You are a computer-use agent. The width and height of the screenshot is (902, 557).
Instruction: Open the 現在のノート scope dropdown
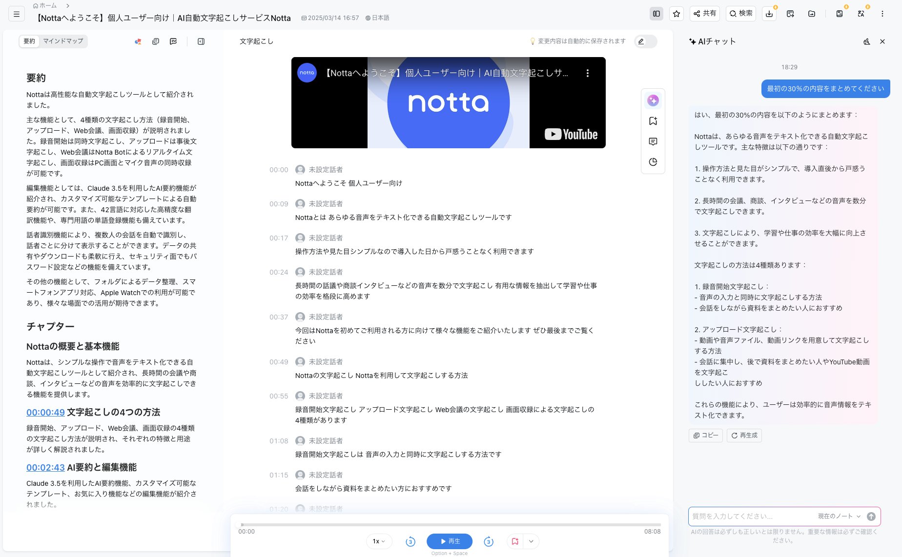[839, 516]
